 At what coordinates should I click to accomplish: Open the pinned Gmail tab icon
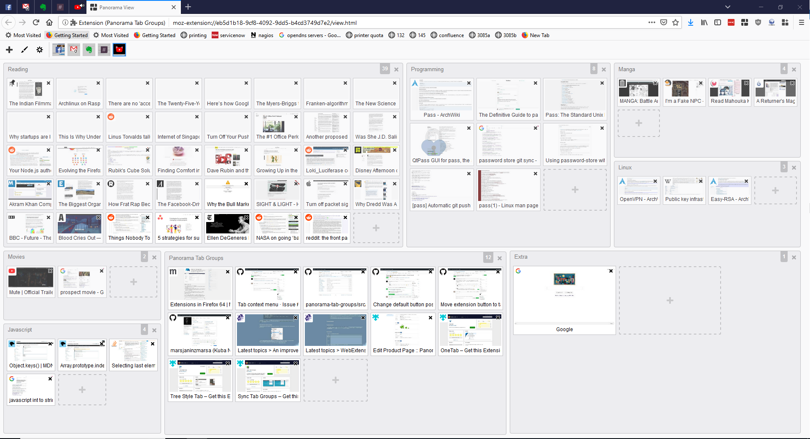[74, 50]
